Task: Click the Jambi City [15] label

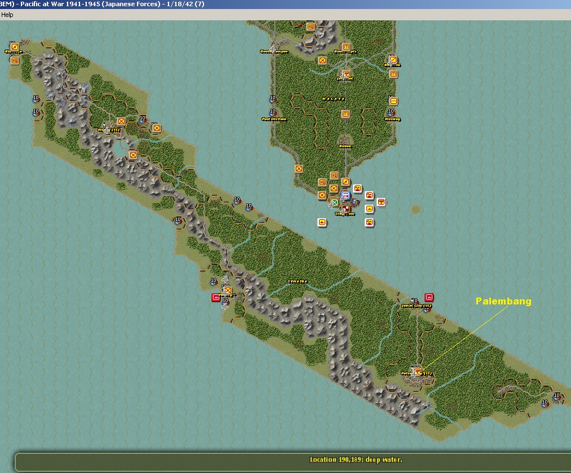Action: (x=417, y=306)
